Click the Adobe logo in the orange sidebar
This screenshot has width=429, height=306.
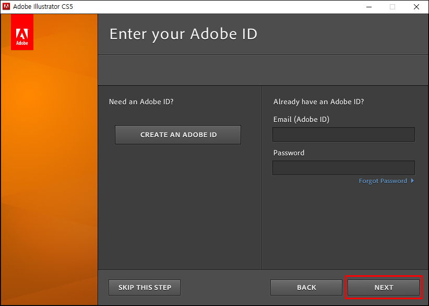[x=22, y=32]
